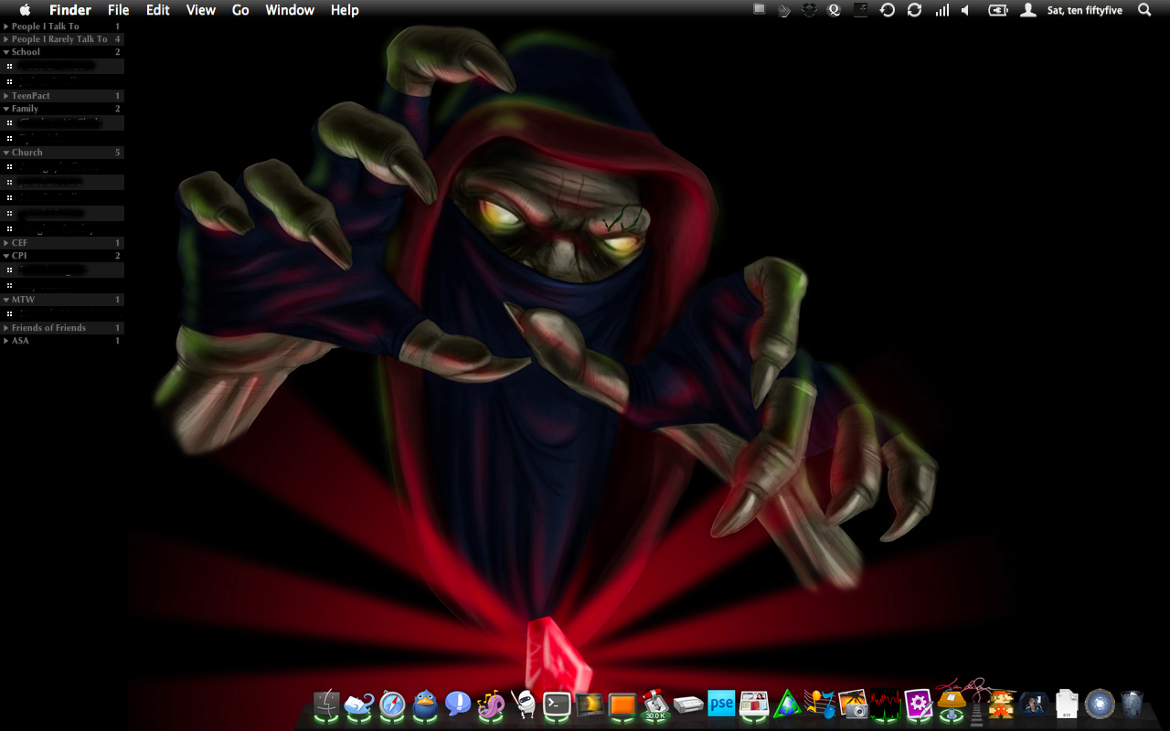This screenshot has height=731, width=1170.
Task: Open the round stargate portal dock icon
Action: pyautogui.click(x=1100, y=705)
